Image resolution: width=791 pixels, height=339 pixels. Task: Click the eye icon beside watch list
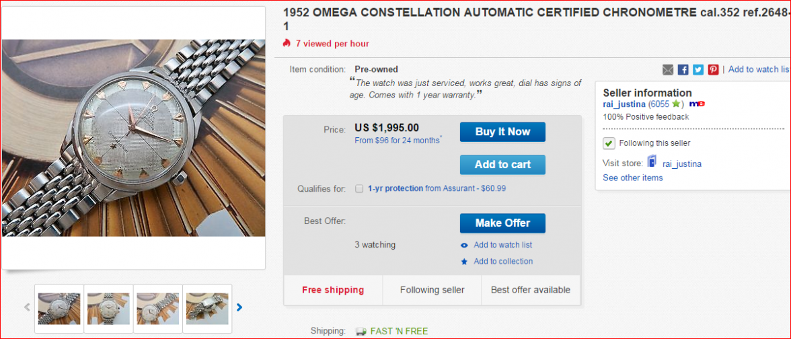[x=464, y=246]
